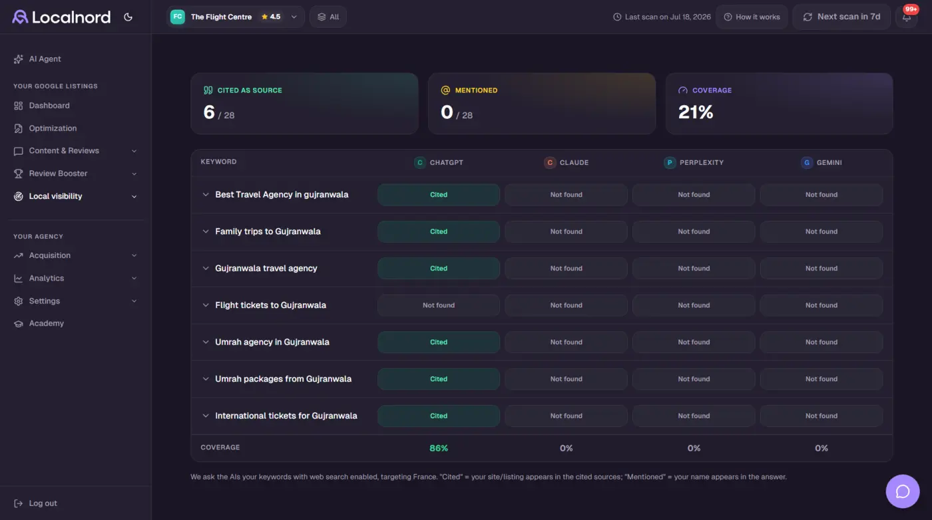Click the ChatGPT 86% coverage value
This screenshot has height=520, width=932.
coord(439,448)
